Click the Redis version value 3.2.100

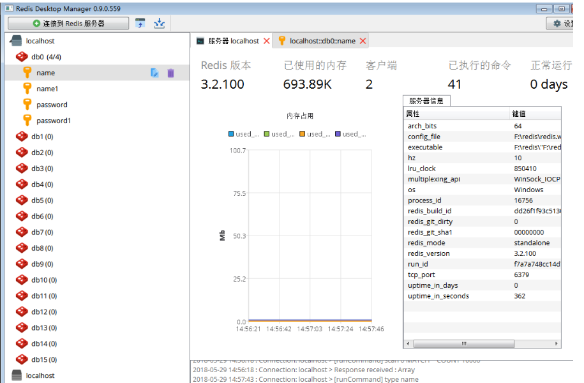tap(222, 84)
